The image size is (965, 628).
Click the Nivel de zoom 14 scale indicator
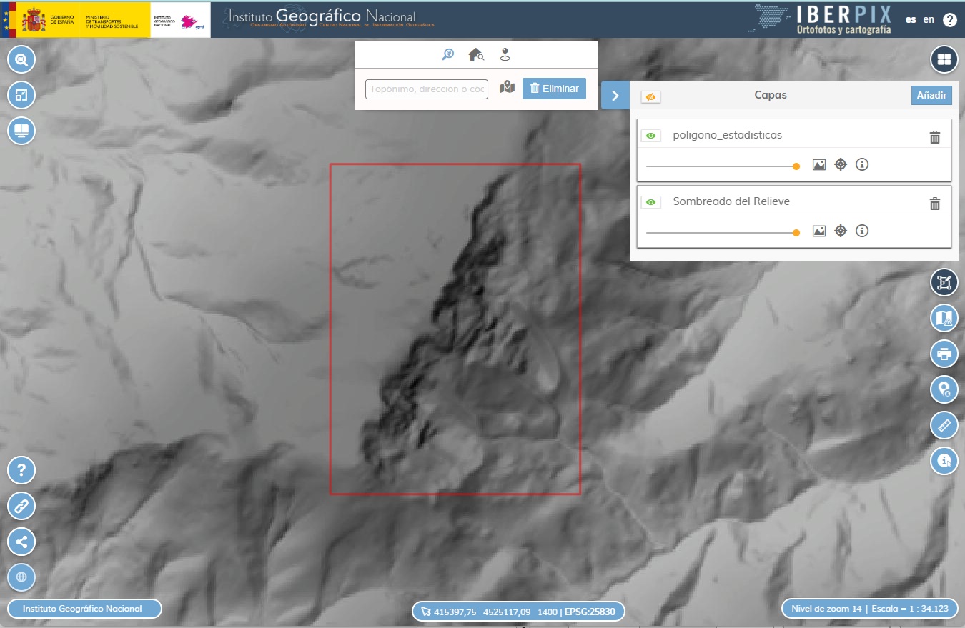point(869,609)
